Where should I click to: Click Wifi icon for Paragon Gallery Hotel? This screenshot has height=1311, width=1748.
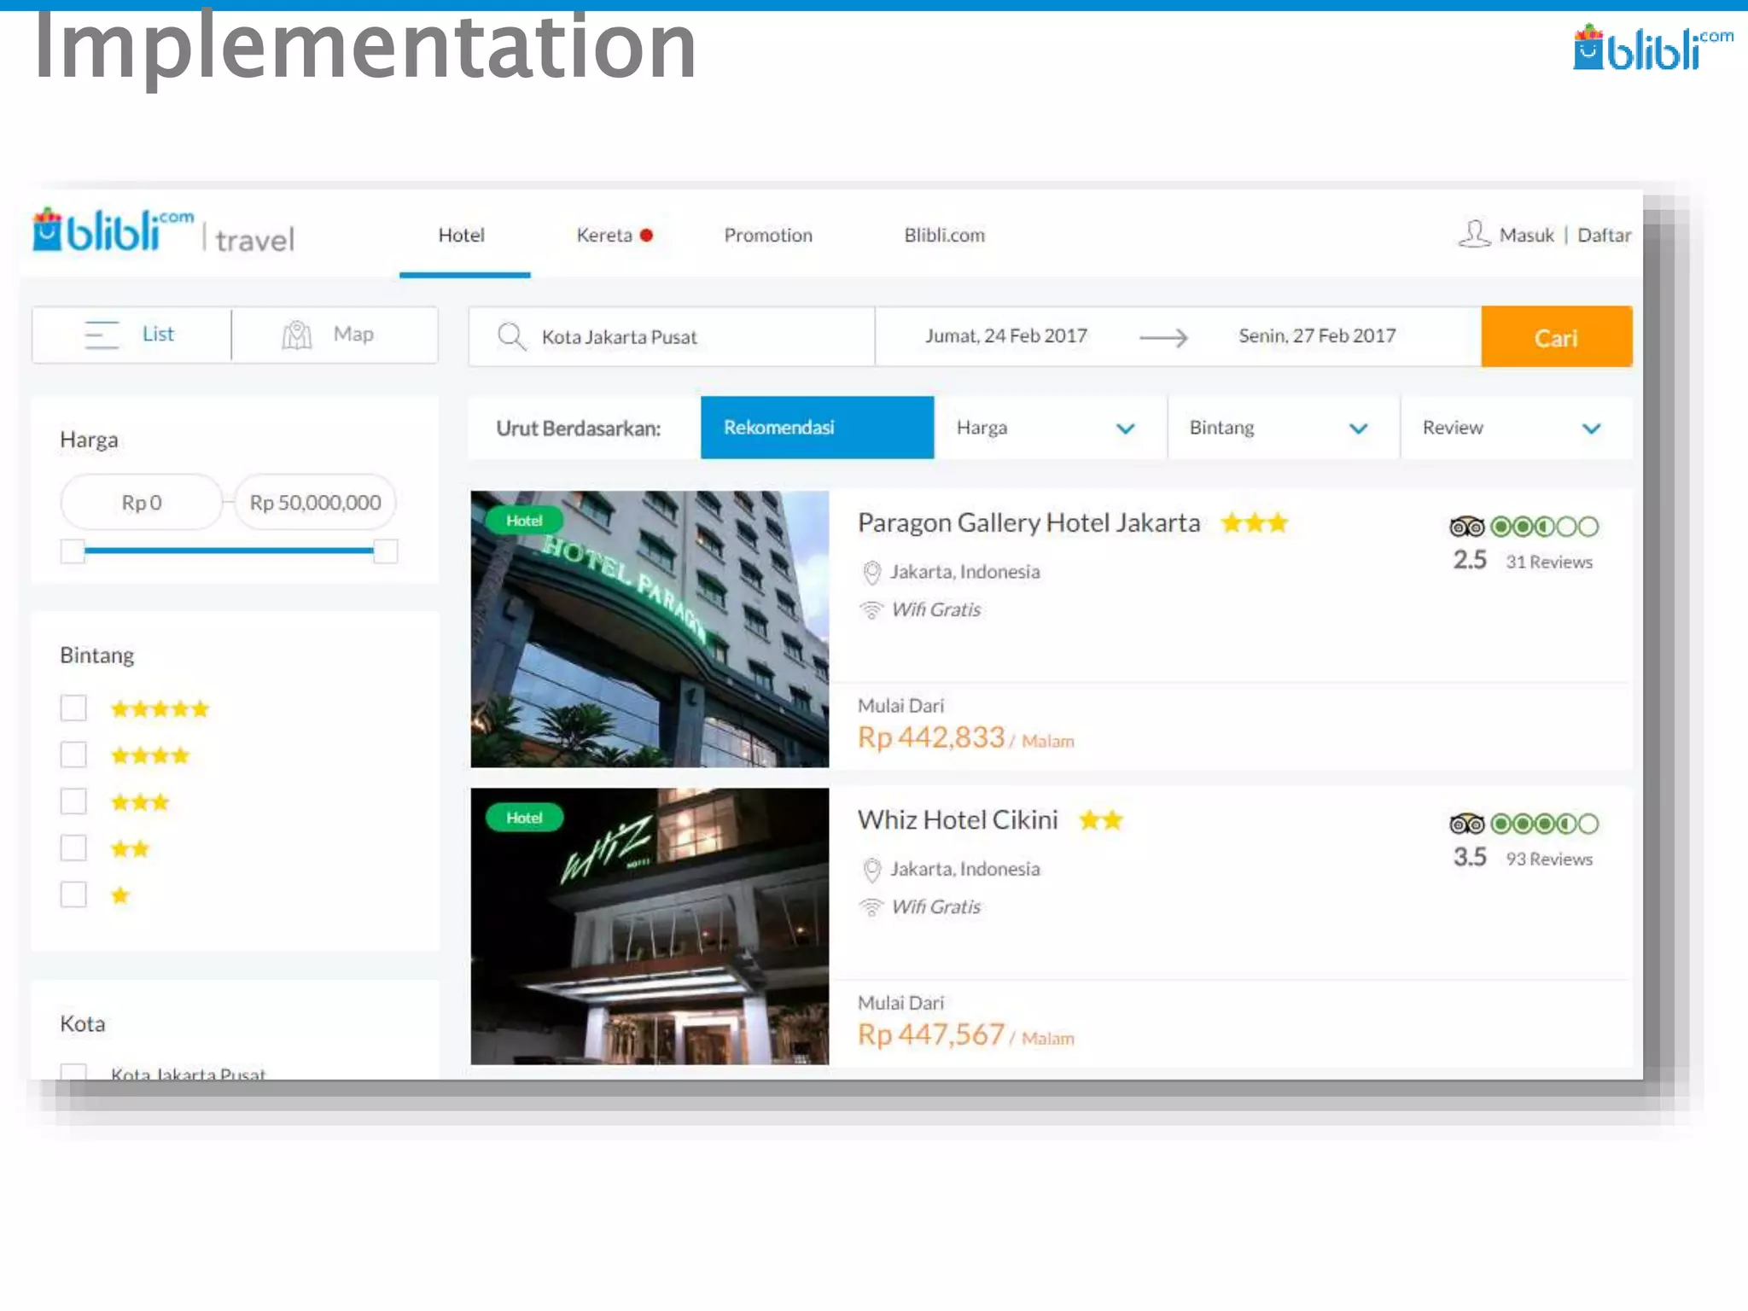coord(871,609)
